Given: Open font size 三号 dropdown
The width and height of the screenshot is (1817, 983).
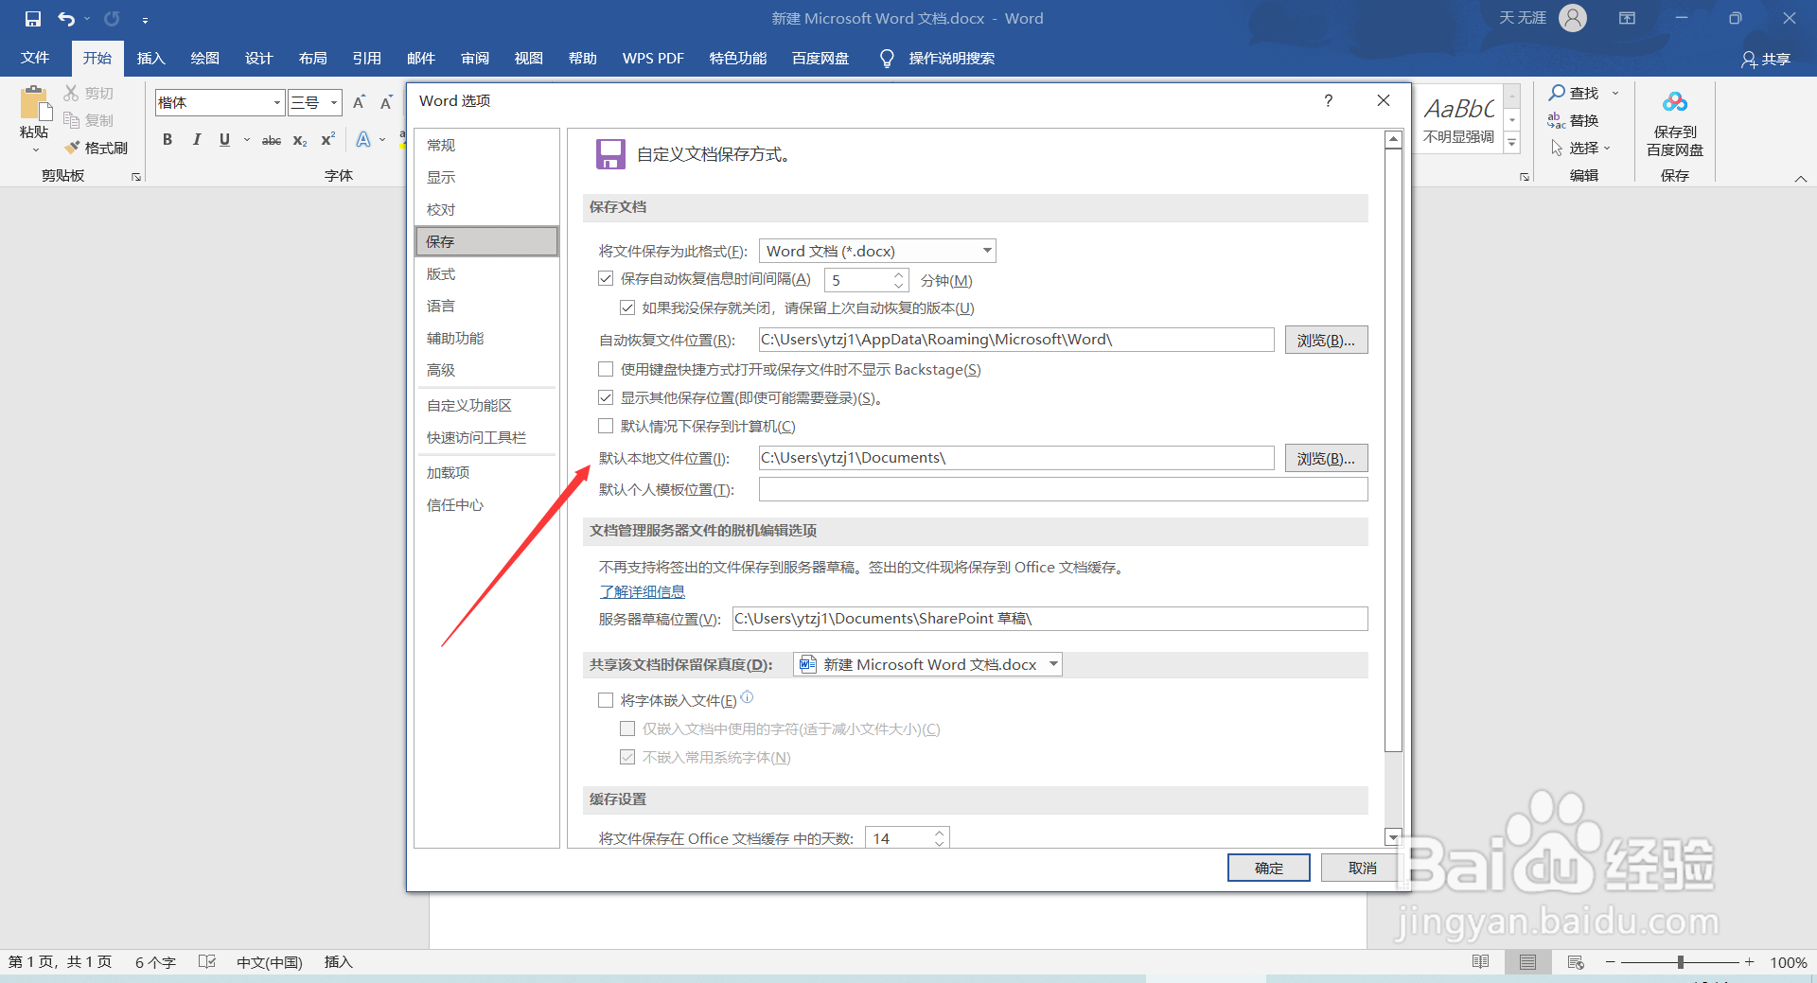Looking at the screenshot, I should (334, 102).
